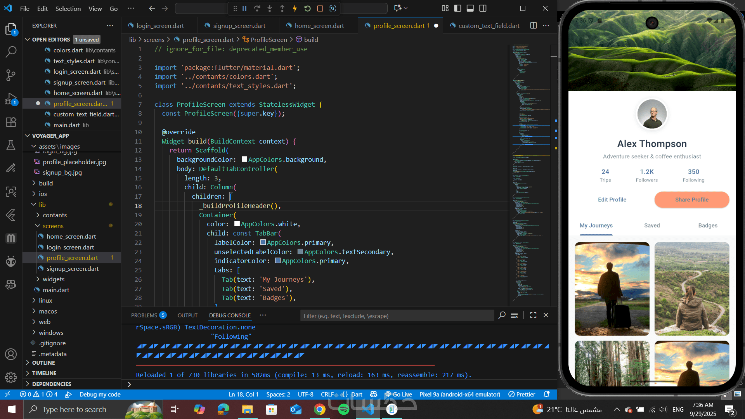The image size is (745, 419).
Task: Switch to home_screen.dart editor tab
Action: point(319,26)
